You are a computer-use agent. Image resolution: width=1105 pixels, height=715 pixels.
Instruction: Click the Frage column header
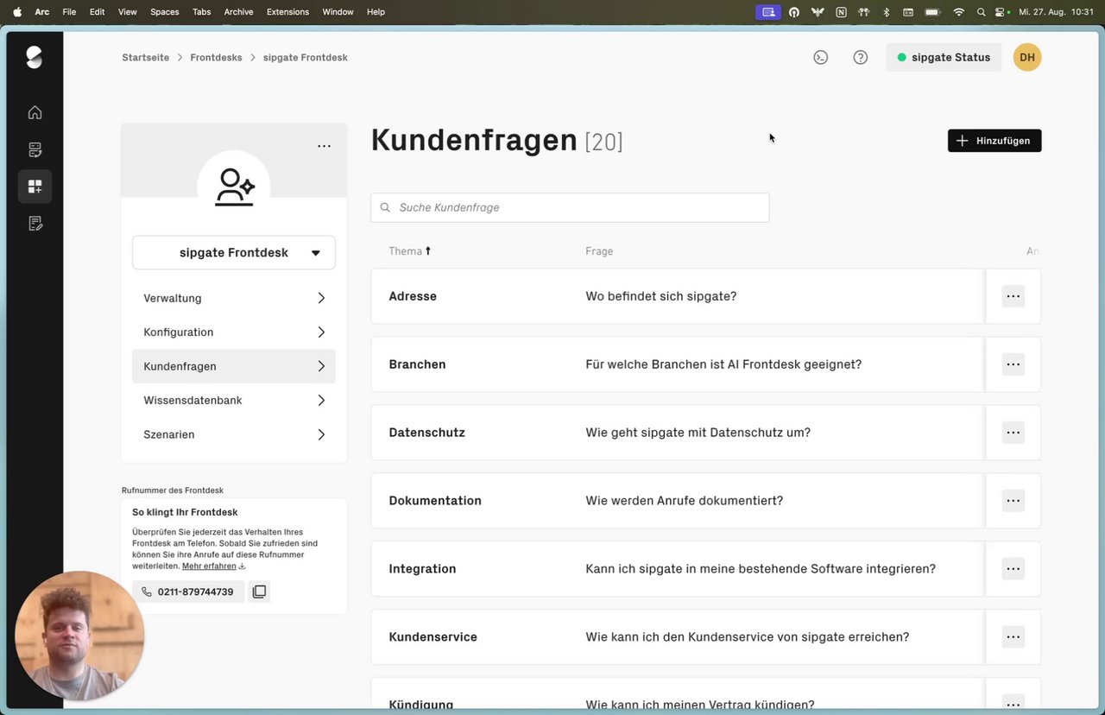pos(599,251)
